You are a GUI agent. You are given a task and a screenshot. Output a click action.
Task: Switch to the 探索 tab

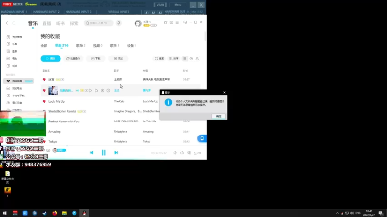(x=74, y=23)
